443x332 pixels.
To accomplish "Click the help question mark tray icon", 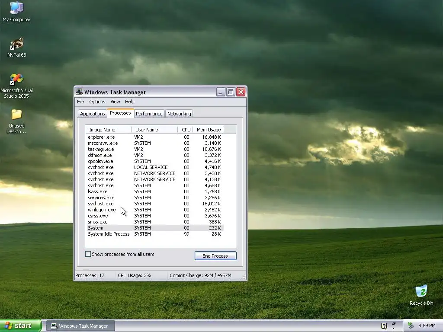I will 384,326.
